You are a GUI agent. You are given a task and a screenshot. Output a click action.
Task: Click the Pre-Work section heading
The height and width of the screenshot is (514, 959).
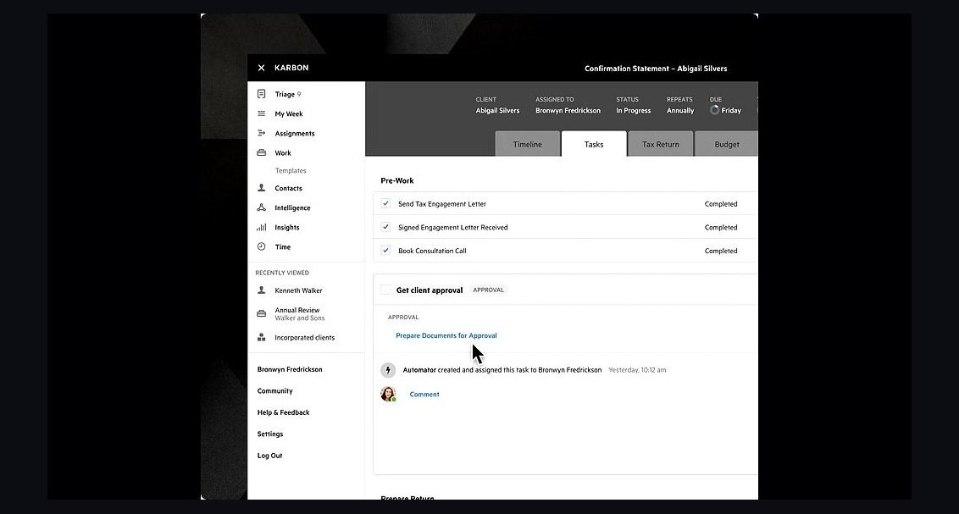397,180
